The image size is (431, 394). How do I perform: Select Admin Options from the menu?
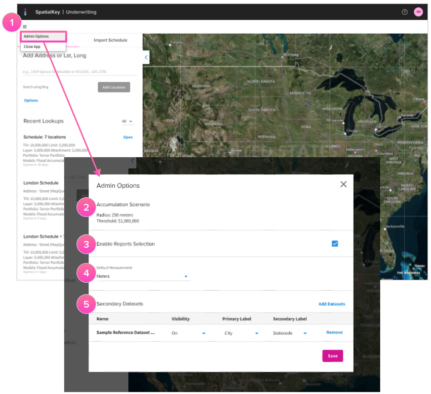tap(37, 37)
